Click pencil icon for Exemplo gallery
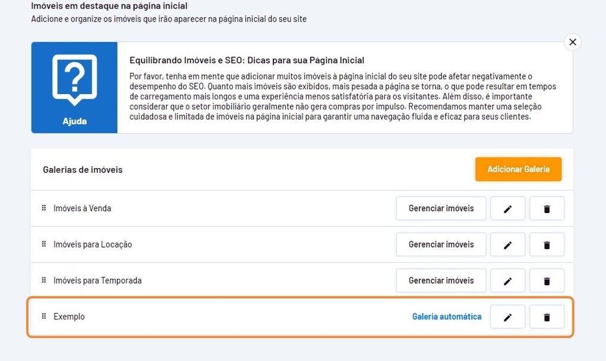The image size is (606, 361). click(508, 317)
